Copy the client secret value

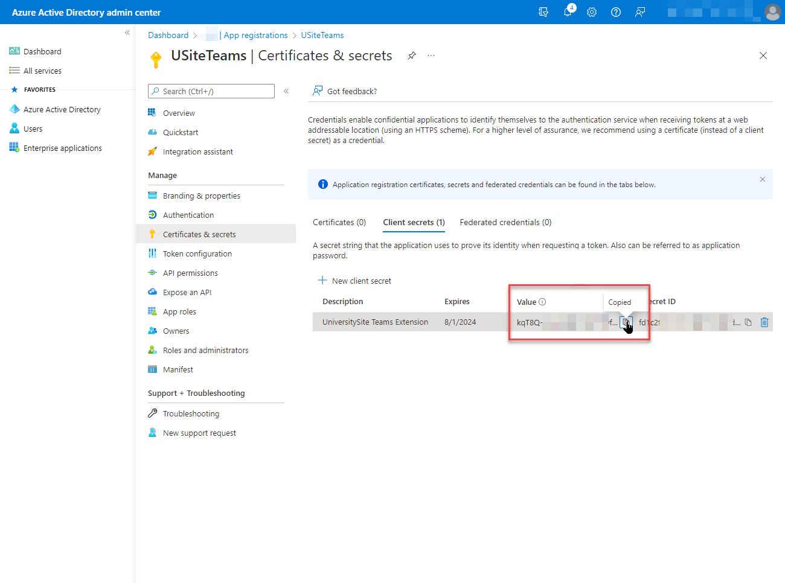tap(626, 322)
